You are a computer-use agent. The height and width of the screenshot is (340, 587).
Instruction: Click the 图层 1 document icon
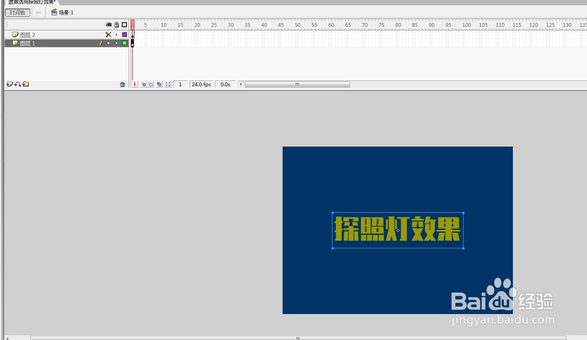tap(16, 42)
